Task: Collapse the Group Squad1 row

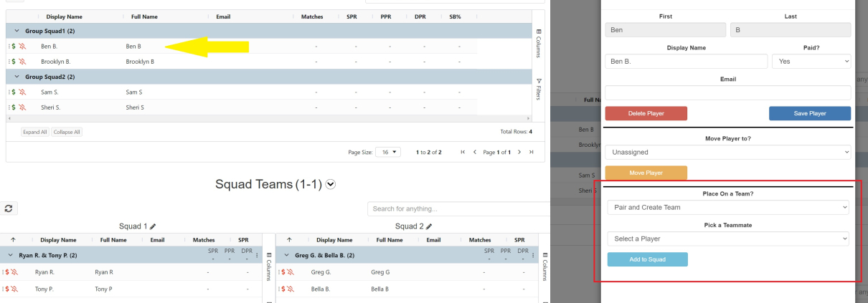Action: pyautogui.click(x=16, y=32)
